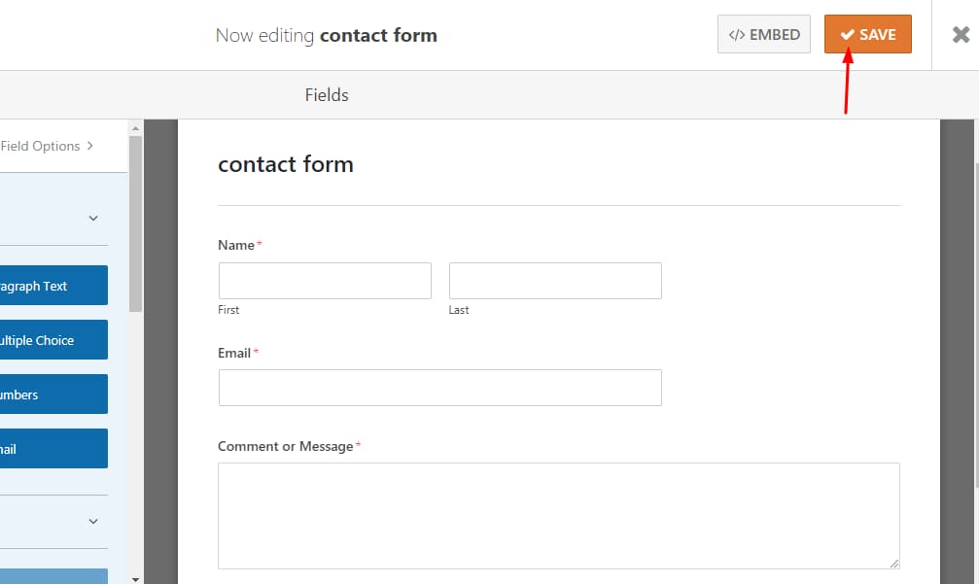Click the required asterisk next to Name

(x=259, y=242)
